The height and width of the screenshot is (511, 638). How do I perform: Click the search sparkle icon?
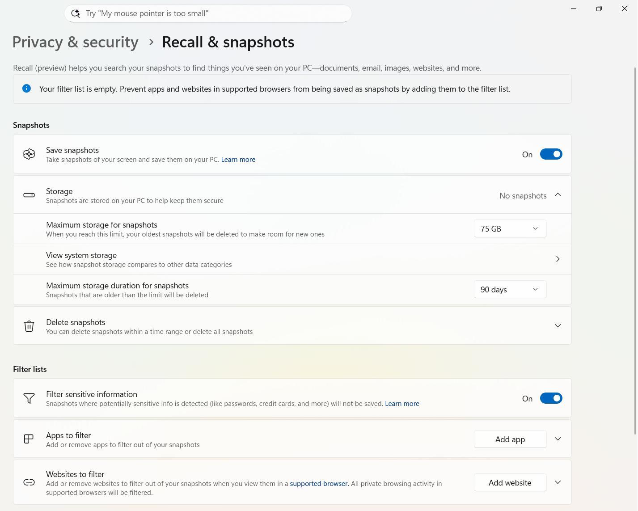tap(76, 13)
